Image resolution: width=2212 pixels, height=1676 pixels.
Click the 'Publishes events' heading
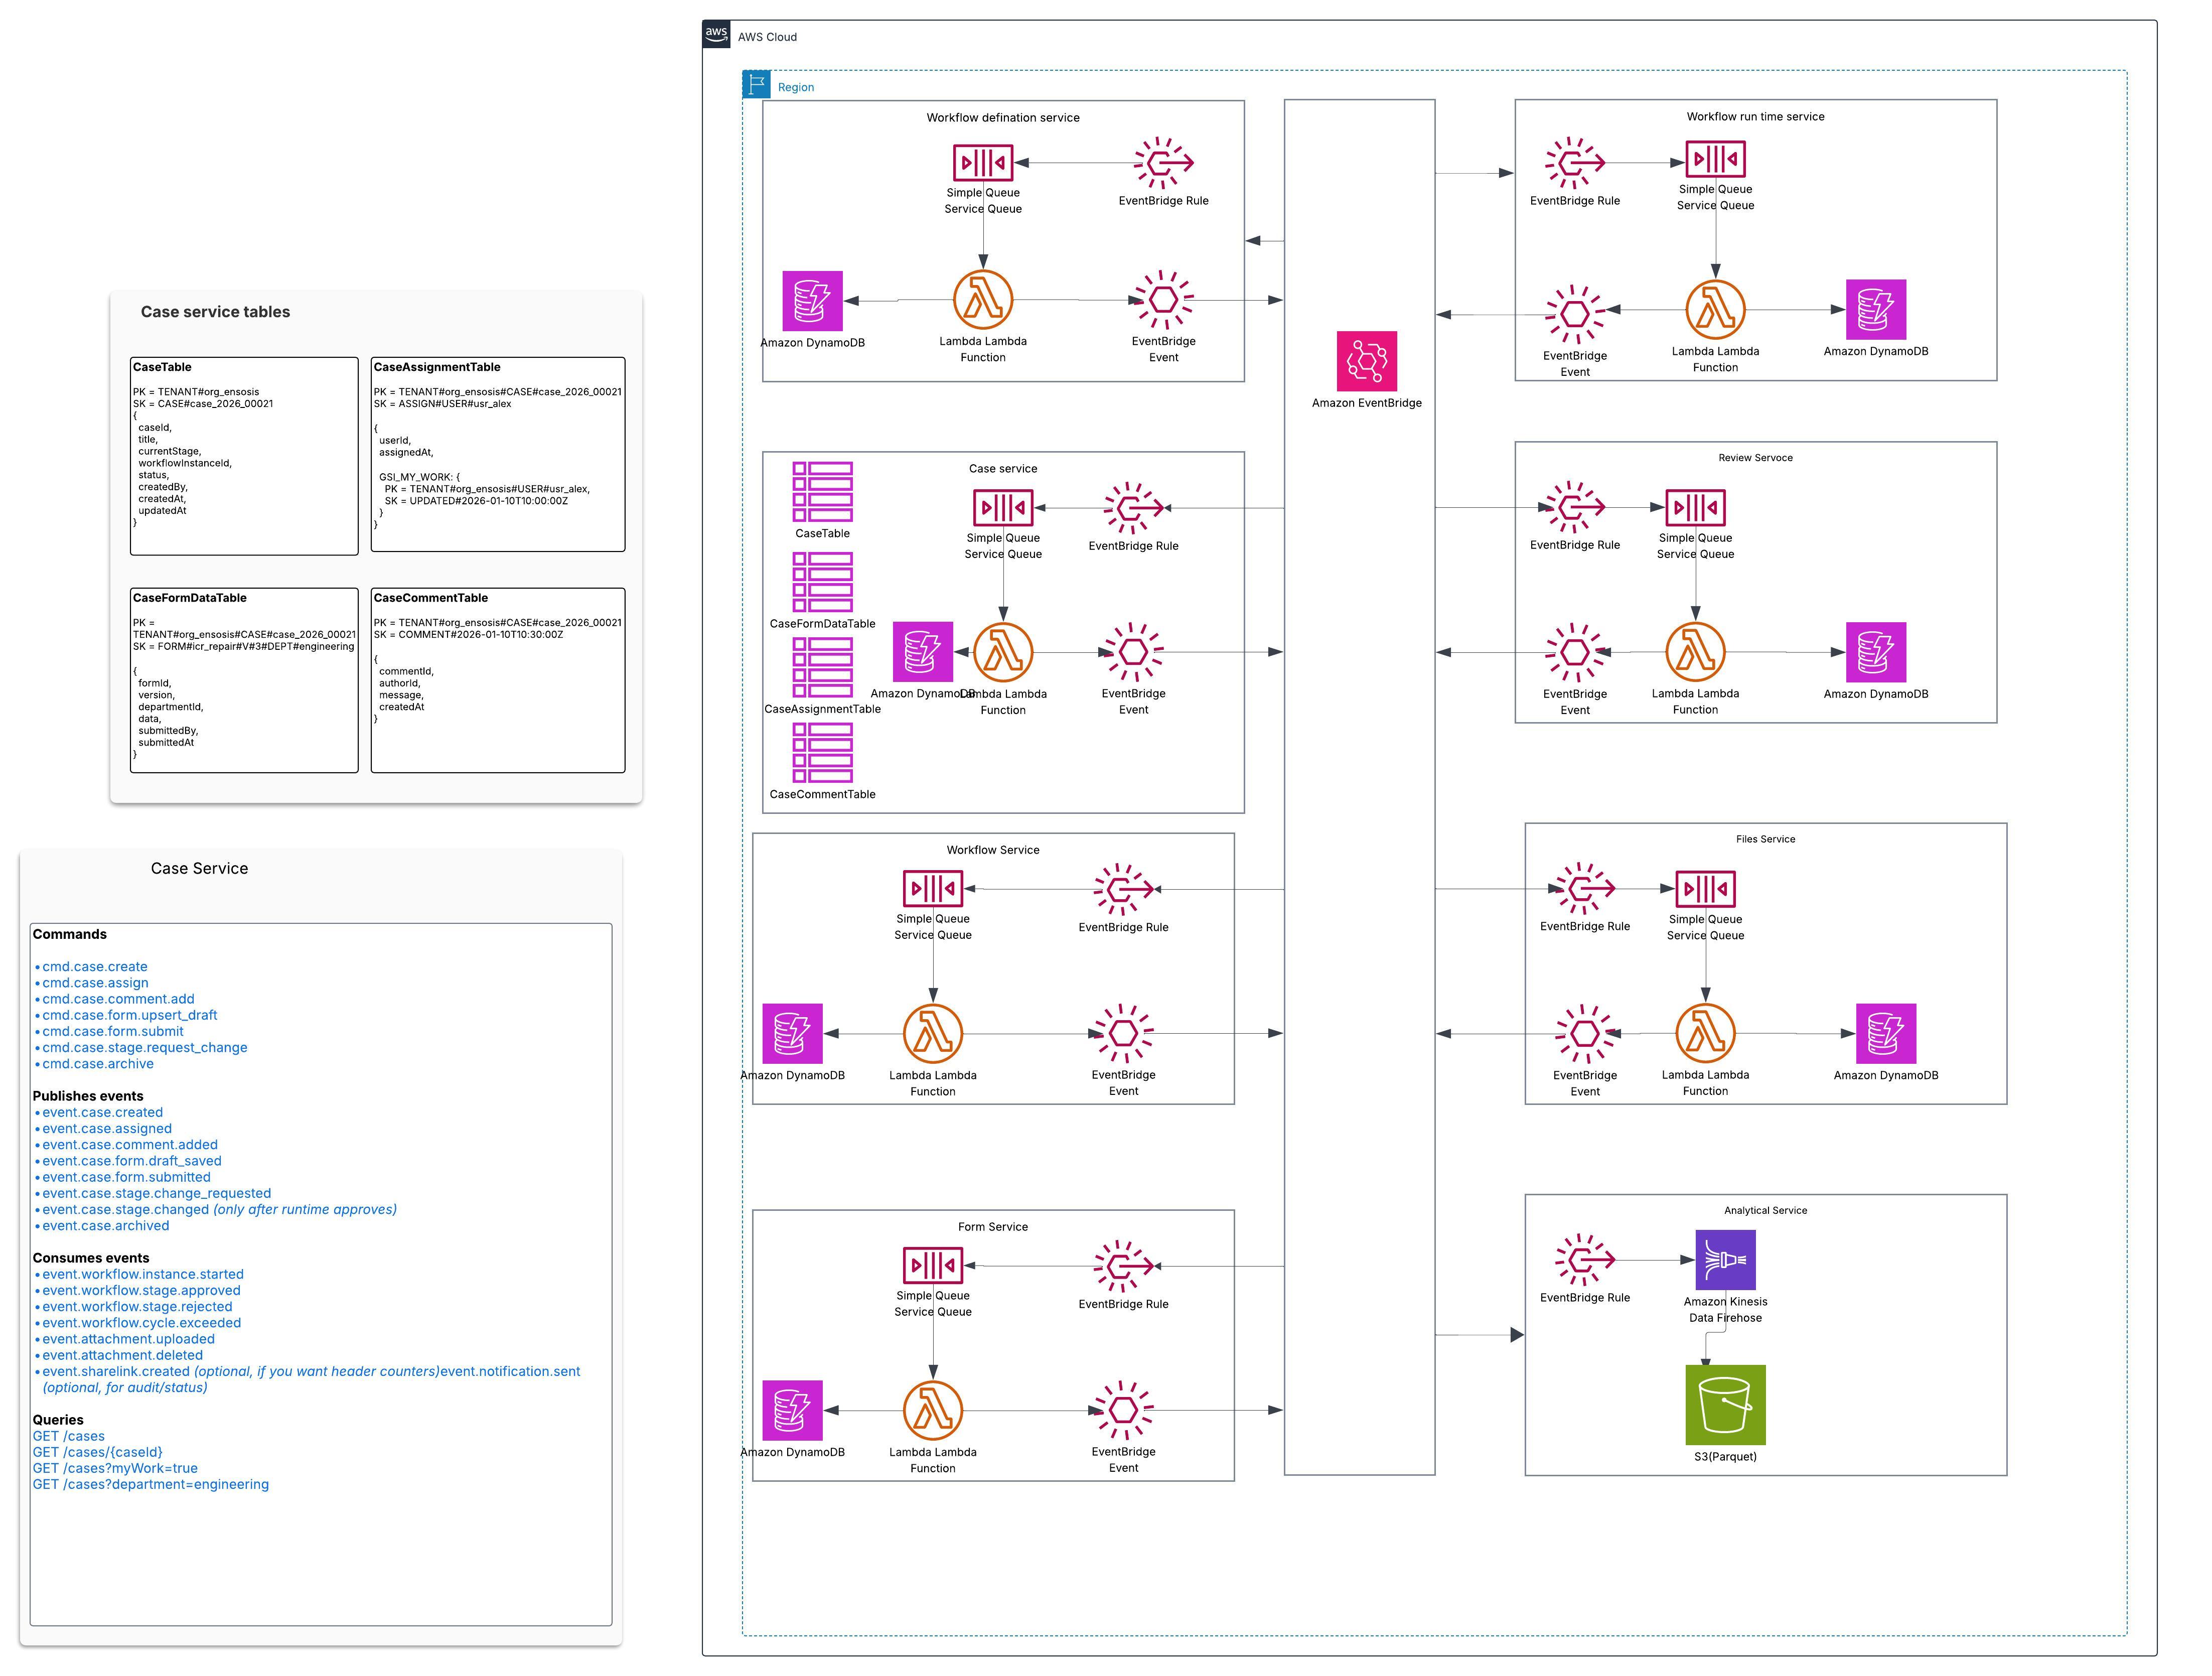point(88,1096)
